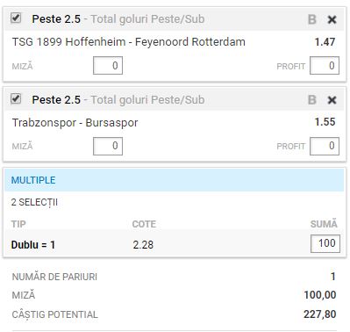Focus the MIZĂ field for Trabzonspor bet
Viewport: 350px width, 332px height.
pos(108,146)
